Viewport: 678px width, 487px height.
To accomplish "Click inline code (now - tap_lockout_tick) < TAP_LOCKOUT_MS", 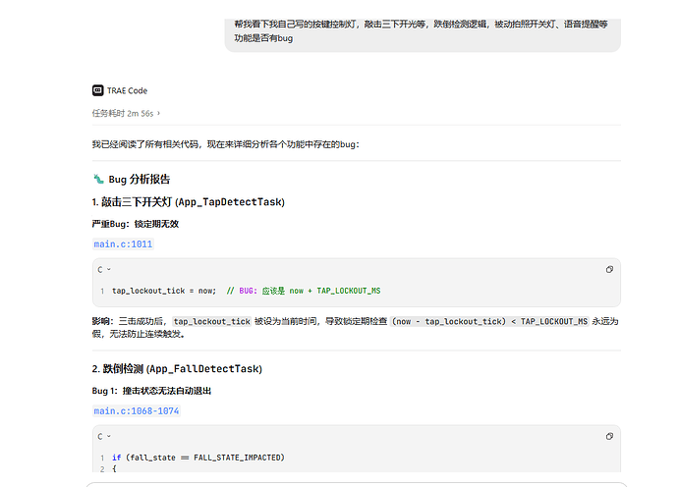I will [x=489, y=321].
